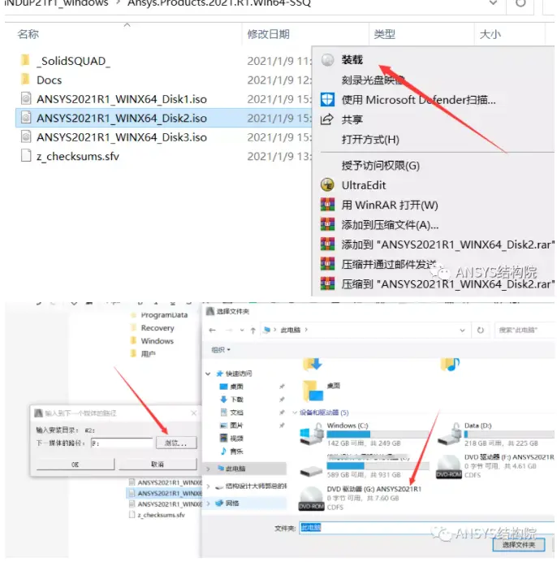Viewport: 557px width, 562px height.
Task: Click WinRAR icon beside 用 WinRAR 打开(W)
Action: [x=327, y=205]
